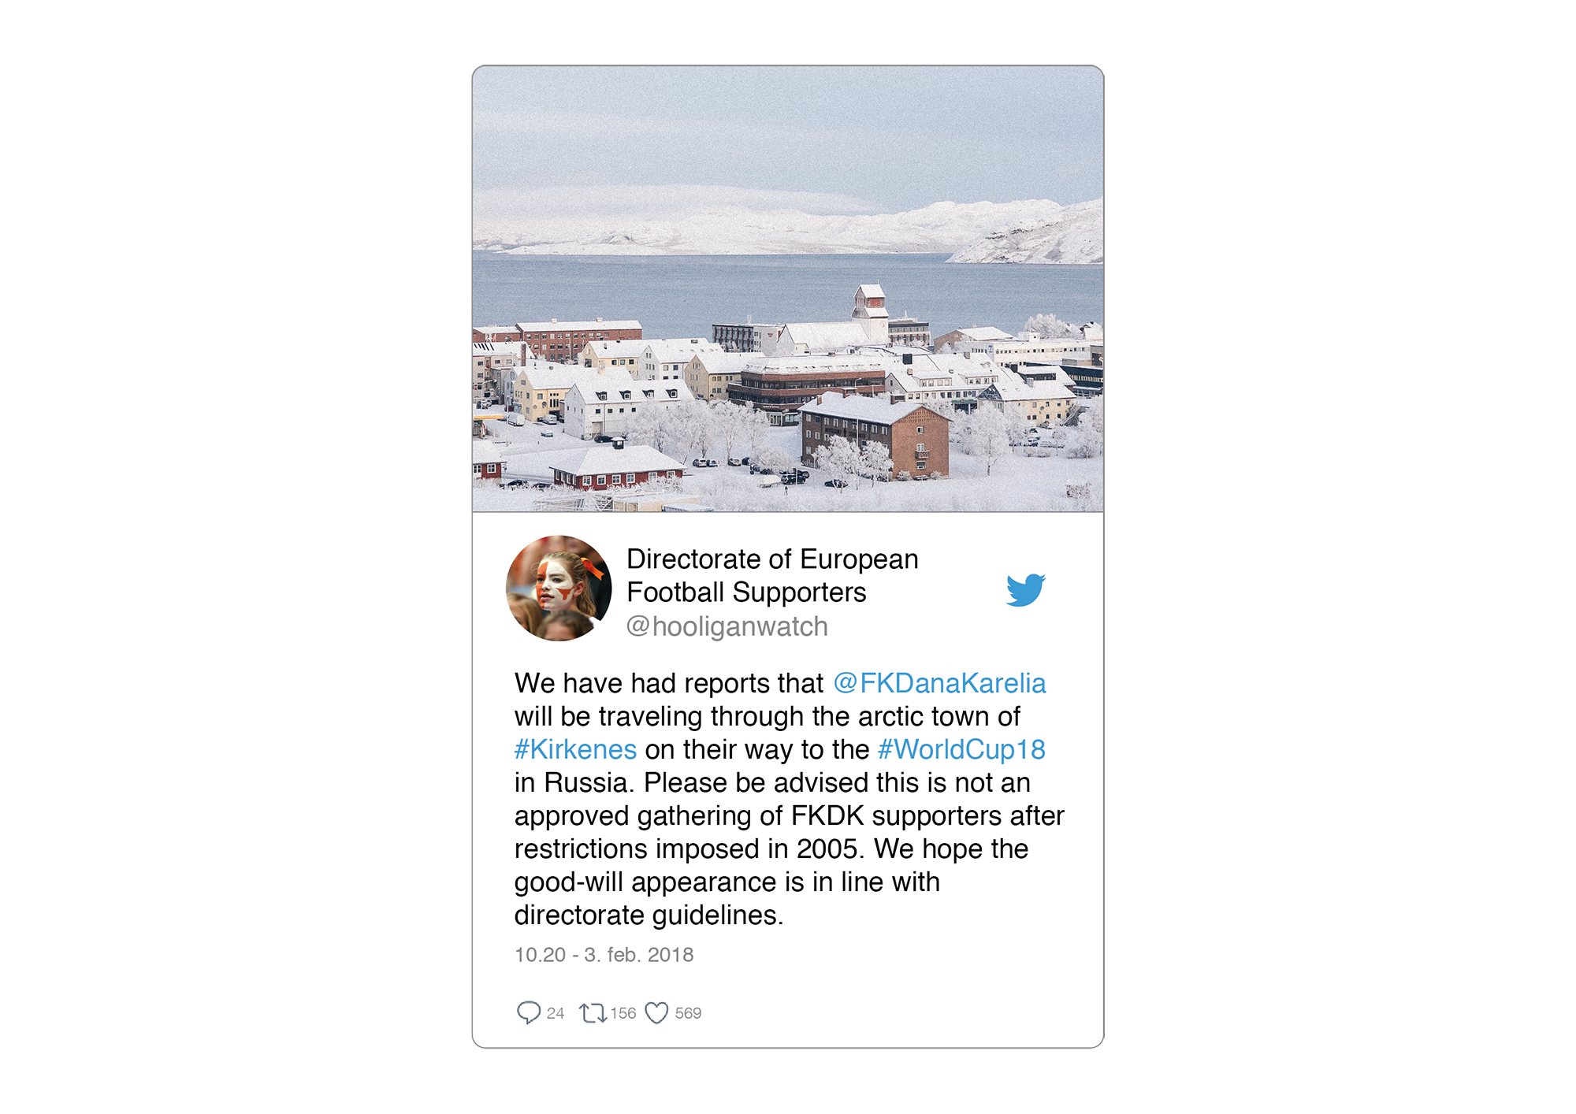Screen dimensions: 1576x1114
Task: Click the Twitter bird logo
Action: point(1025,590)
